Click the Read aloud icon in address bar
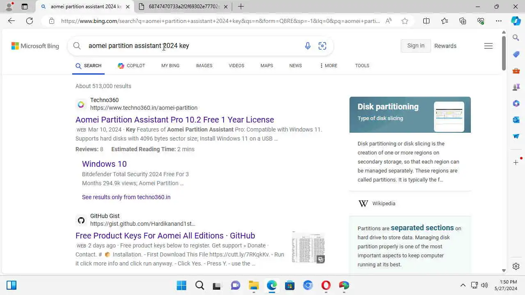This screenshot has height=295, width=525. click(388, 21)
